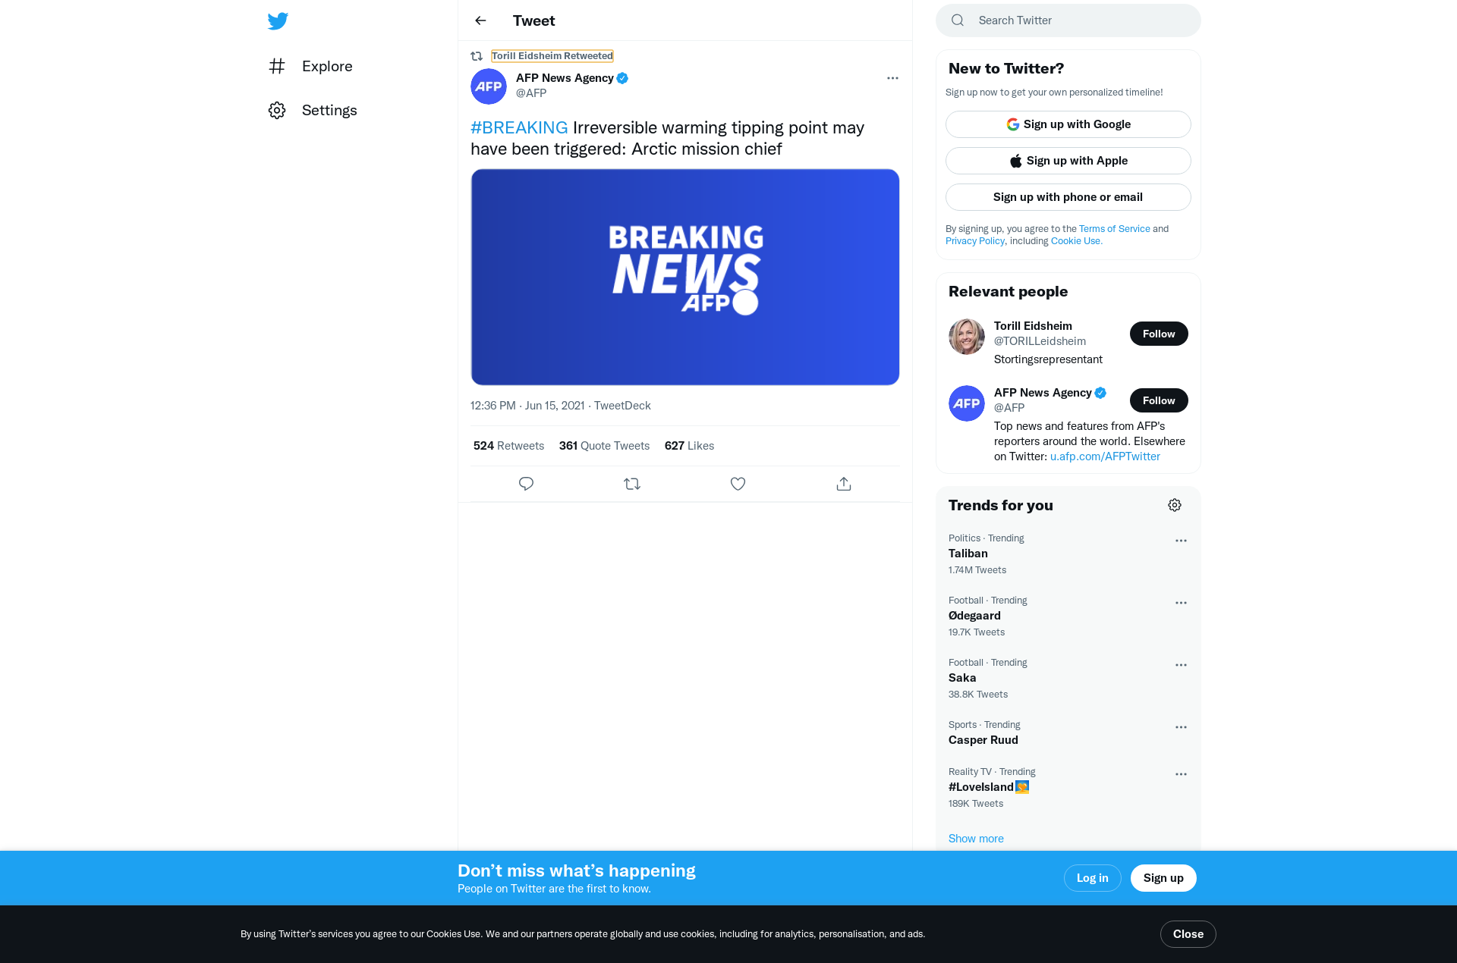1457x963 pixels.
Task: Open more options for Saka trend
Action: [1181, 665]
